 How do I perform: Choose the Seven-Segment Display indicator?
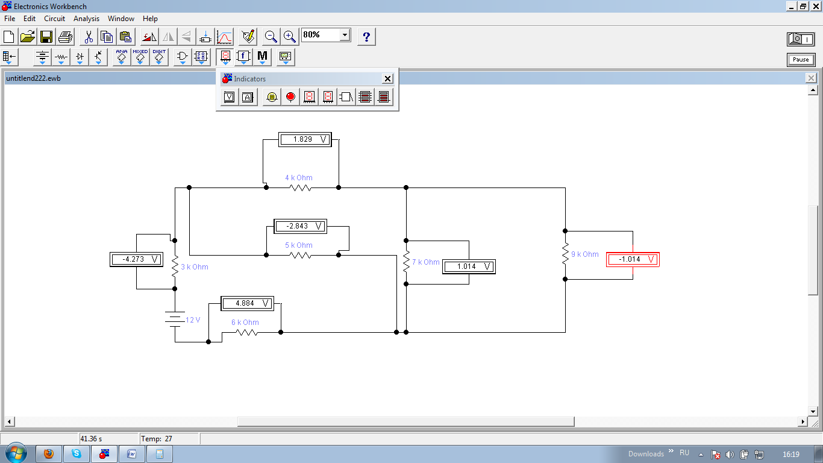309,96
